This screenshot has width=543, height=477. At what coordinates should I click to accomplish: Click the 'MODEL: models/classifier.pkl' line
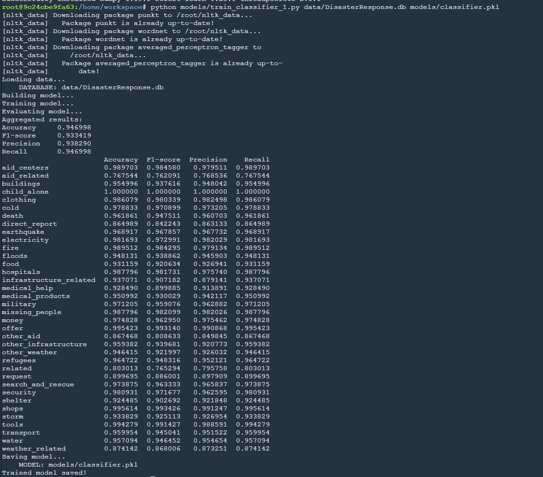78,465
